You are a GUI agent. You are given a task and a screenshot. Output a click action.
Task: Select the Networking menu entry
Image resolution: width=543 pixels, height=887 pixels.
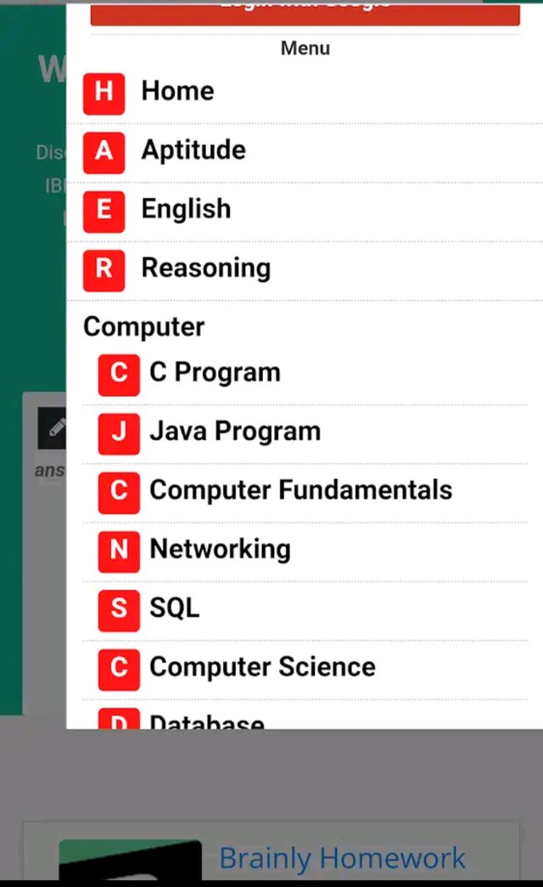220,550
